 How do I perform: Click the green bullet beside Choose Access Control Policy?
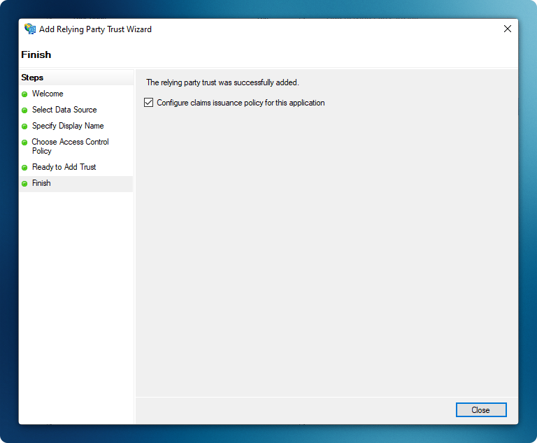24,143
